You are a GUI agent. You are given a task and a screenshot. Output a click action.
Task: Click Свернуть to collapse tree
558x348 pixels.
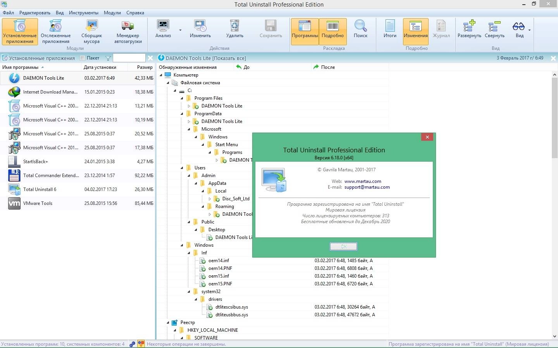coord(494,29)
